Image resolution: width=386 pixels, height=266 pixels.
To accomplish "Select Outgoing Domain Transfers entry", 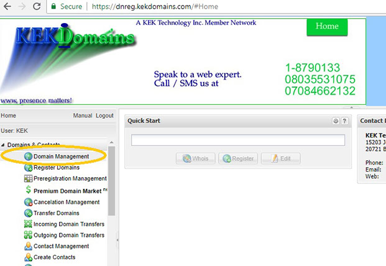I will [69, 236].
